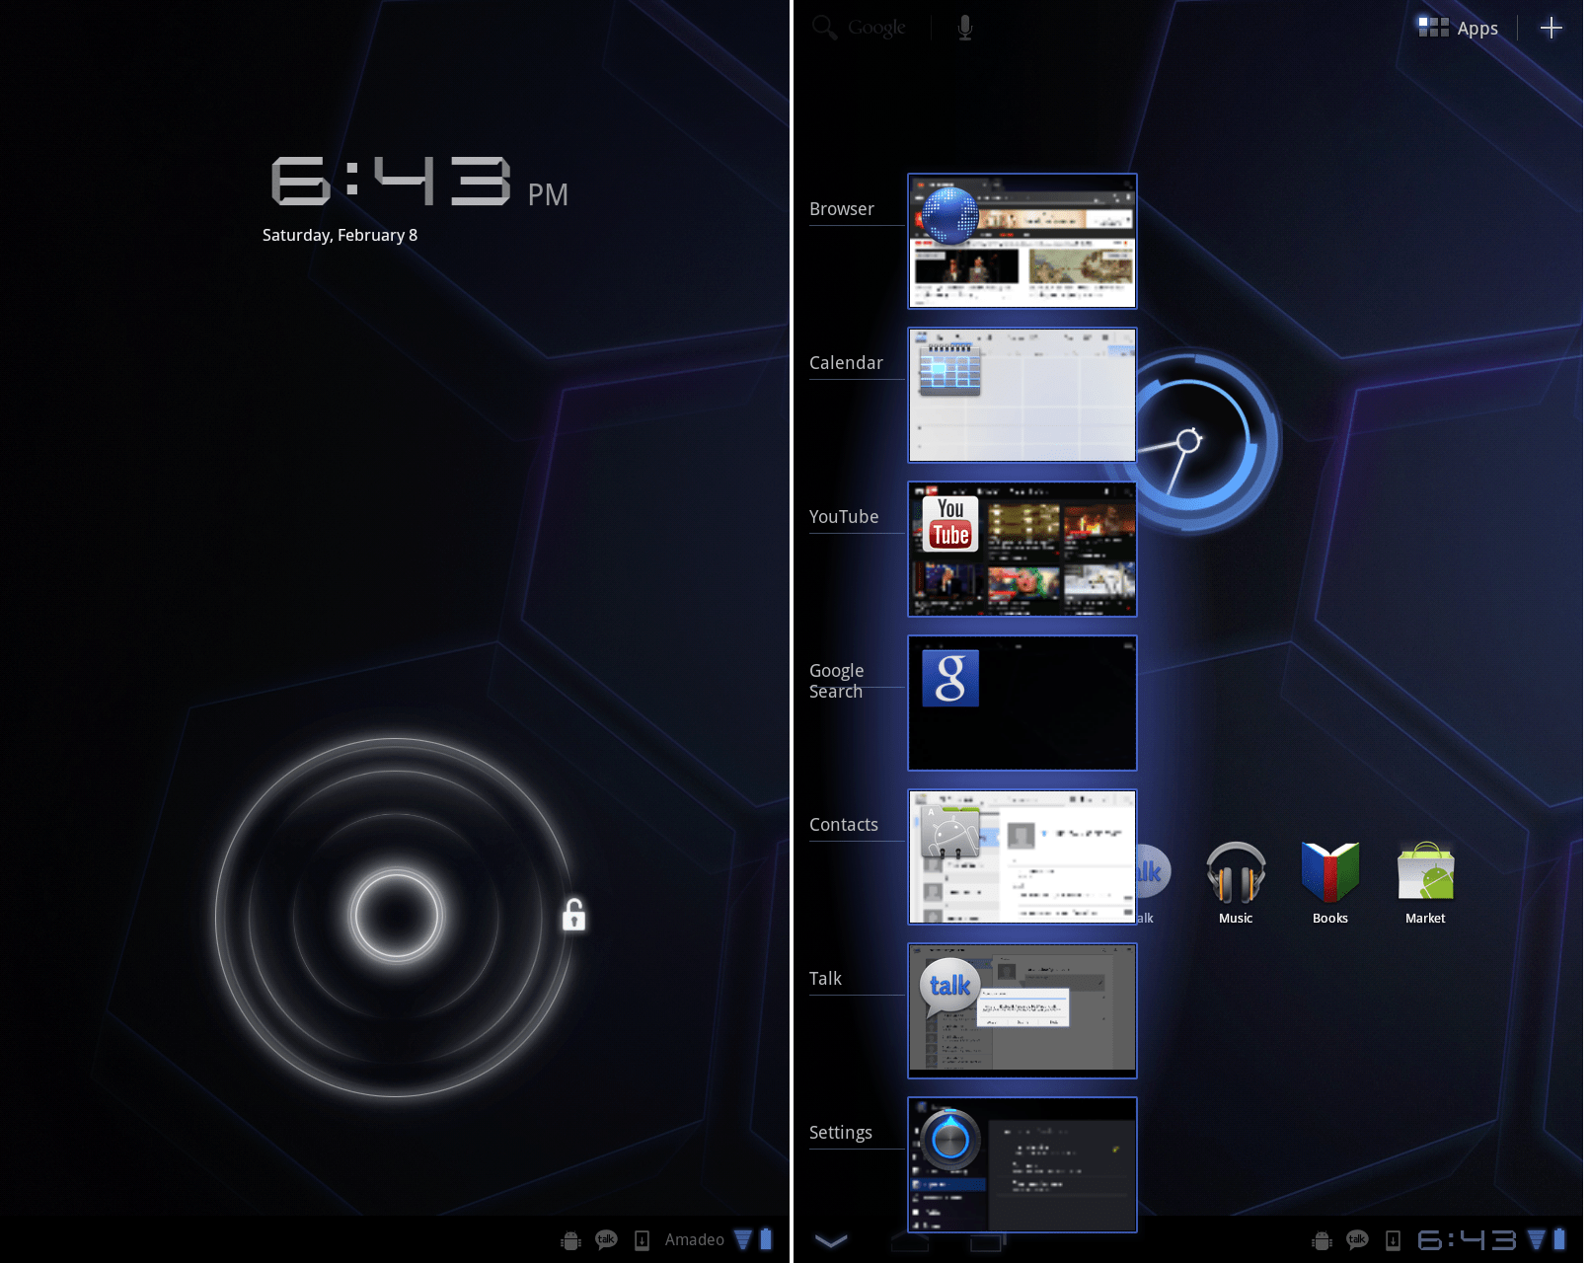This screenshot has height=1263, width=1590.
Task: Open Google Search recent app thumbnail
Action: click(1022, 703)
